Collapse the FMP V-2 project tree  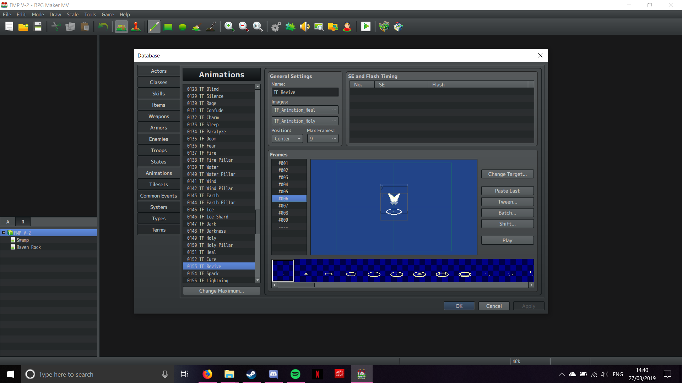pos(4,233)
